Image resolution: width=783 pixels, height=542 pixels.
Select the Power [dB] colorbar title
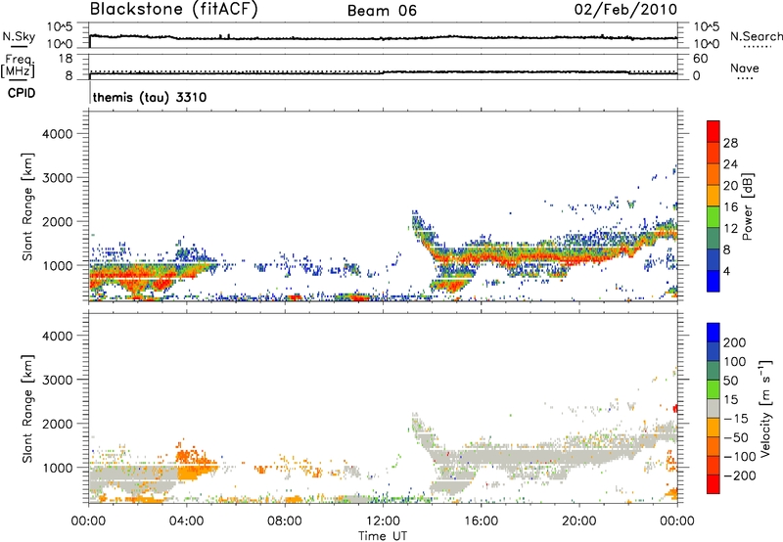click(x=748, y=206)
